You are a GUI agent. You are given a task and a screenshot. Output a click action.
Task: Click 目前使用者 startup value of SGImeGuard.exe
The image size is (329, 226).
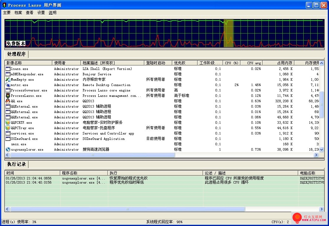pos(155,139)
